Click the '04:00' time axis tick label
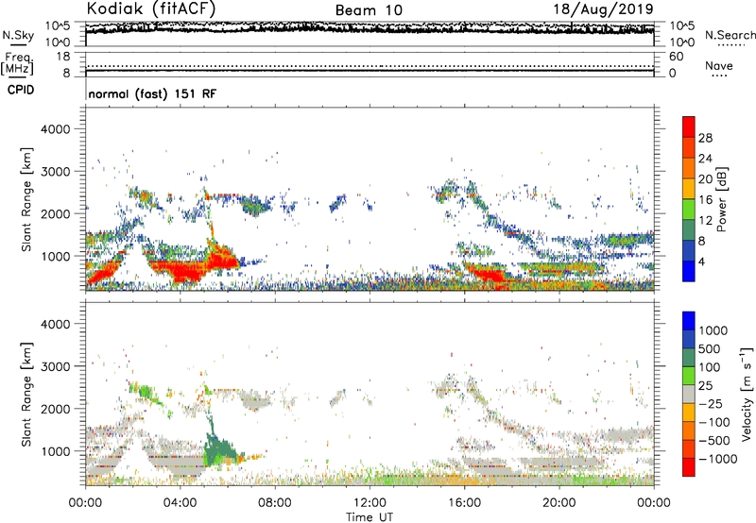Image resolution: width=756 pixels, height=523 pixels. coord(180,503)
